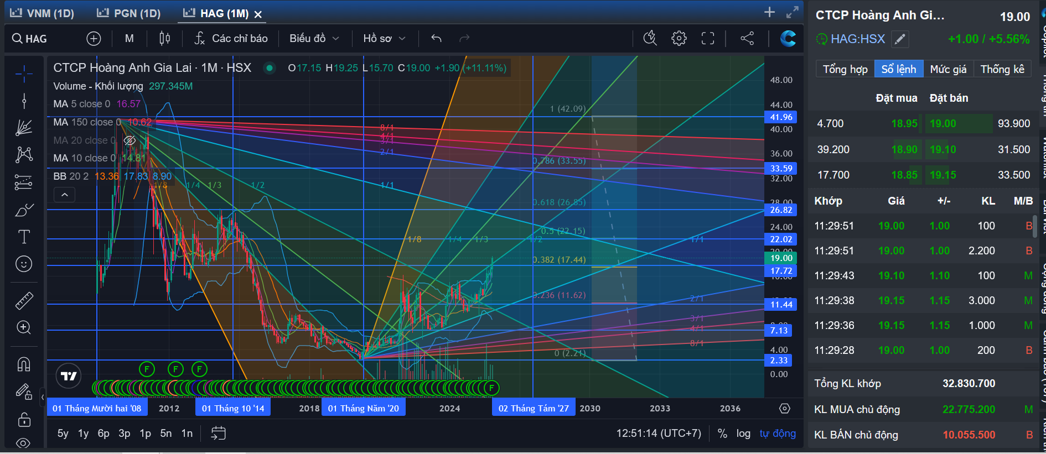Toggle lock all drawing tools
1046x454 pixels.
pos(24,419)
